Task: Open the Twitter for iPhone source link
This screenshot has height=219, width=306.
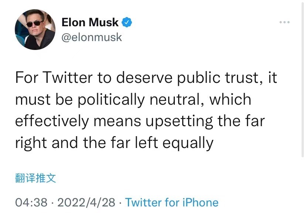Action: click(172, 202)
